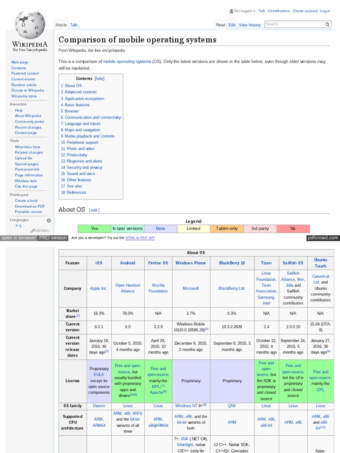Open the languages settings gear icon
The image size is (340, 453).
click(x=49, y=220)
